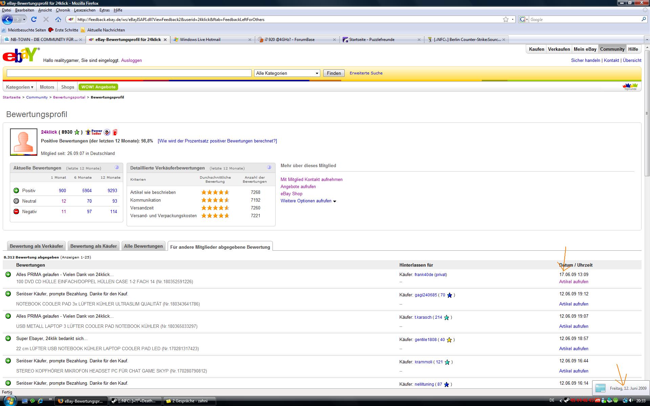This screenshot has height=406, width=650.
Task: Click the Ausloggen link
Action: click(131, 60)
